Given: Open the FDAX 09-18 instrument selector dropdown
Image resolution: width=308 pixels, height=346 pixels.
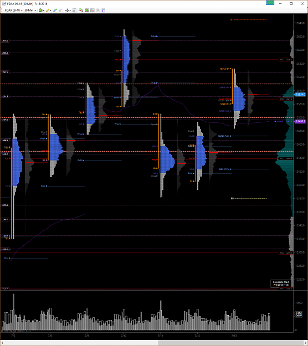Looking at the screenshot, I should tap(13, 10).
